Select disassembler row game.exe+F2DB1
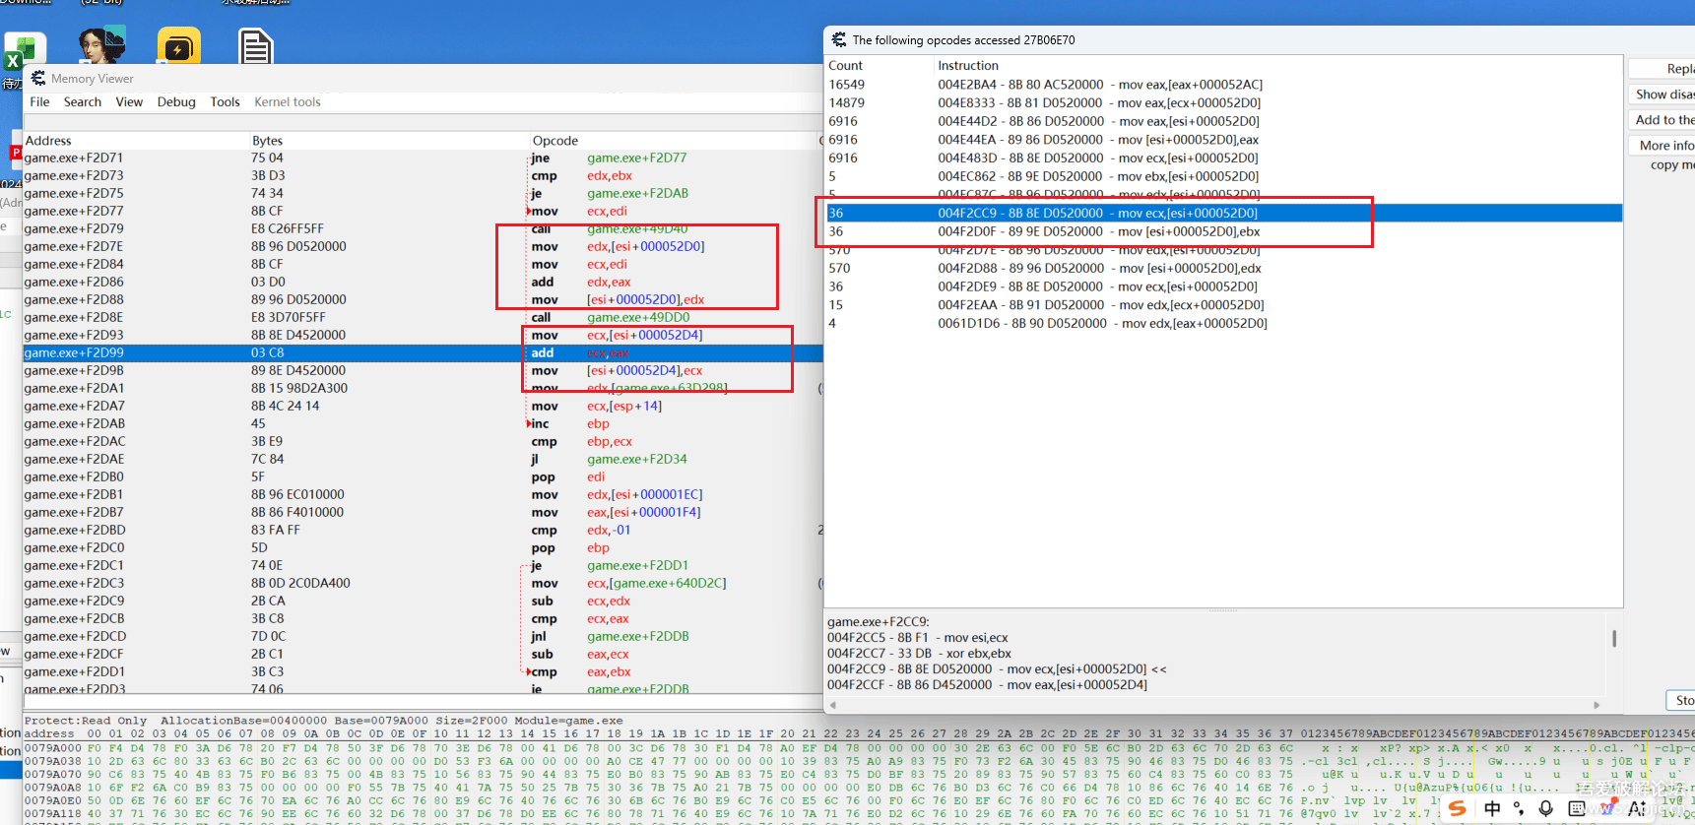This screenshot has height=825, width=1695. tap(424, 494)
